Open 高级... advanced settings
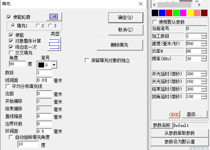Viewport: 210px width, 150px height. pyautogui.click(x=194, y=115)
